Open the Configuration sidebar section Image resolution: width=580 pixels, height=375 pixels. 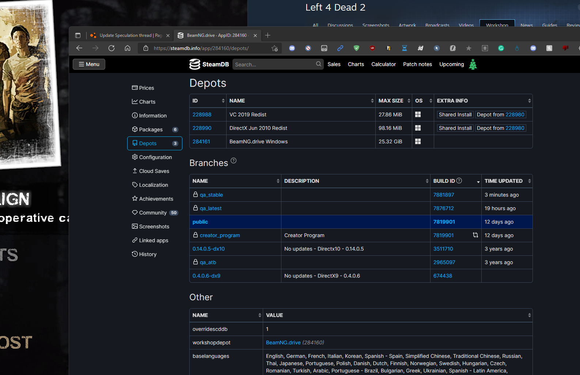click(155, 157)
